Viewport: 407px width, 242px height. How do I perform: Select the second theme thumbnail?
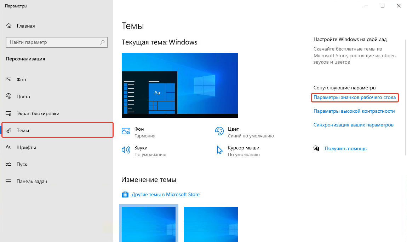(x=211, y=224)
